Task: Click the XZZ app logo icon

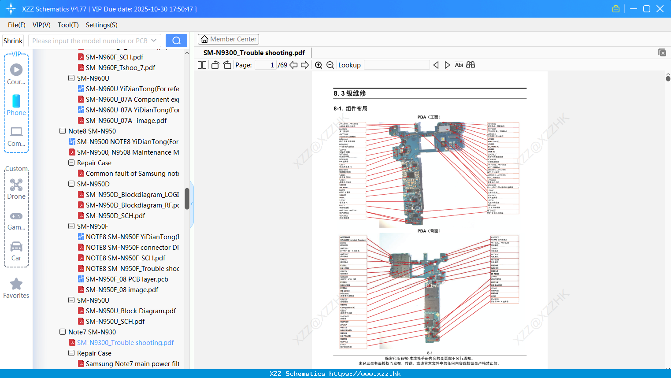Action: pos(11,9)
